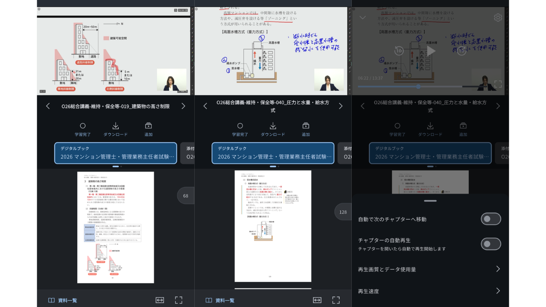Tap the page 68 number badge

point(185,195)
